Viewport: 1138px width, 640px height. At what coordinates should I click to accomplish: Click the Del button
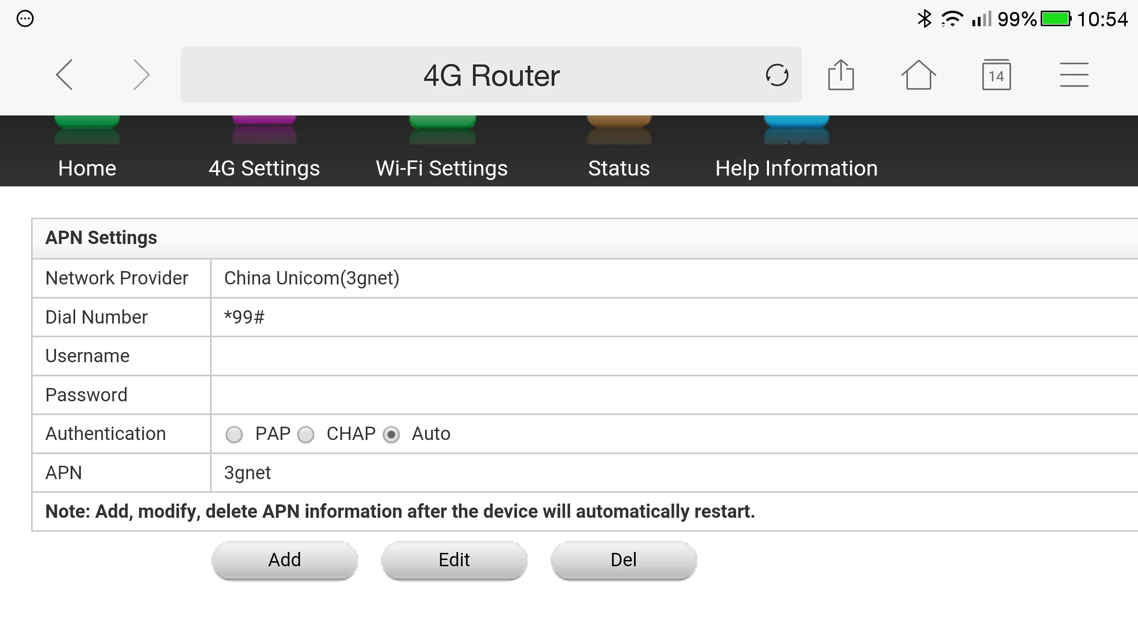pos(624,560)
